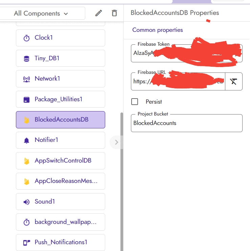Enable the Persist checkbox
250x251 pixels.
(x=135, y=102)
